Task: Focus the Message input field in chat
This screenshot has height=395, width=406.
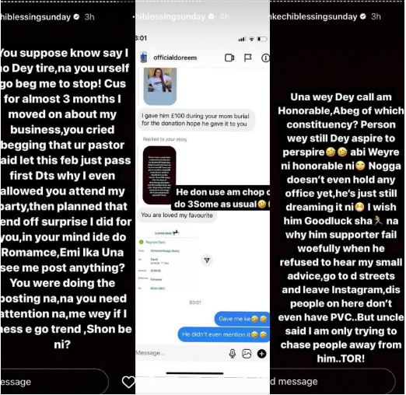Action: coord(180,353)
